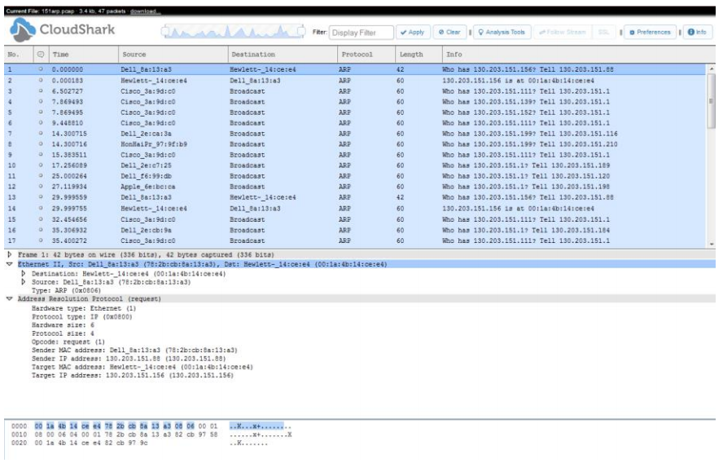The width and height of the screenshot is (723, 463).
Task: Click comment marker of packet 16
Action: pos(41,230)
